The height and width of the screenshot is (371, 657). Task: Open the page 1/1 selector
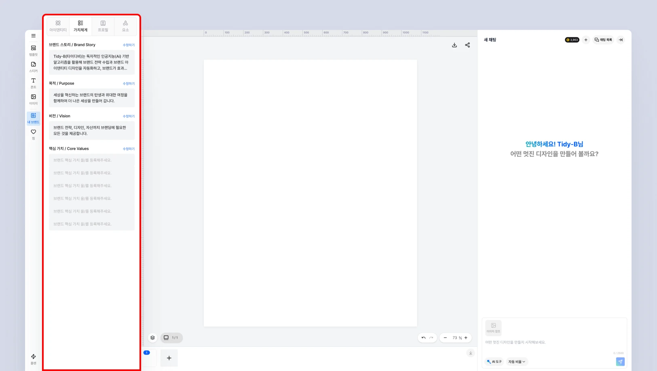tap(171, 337)
